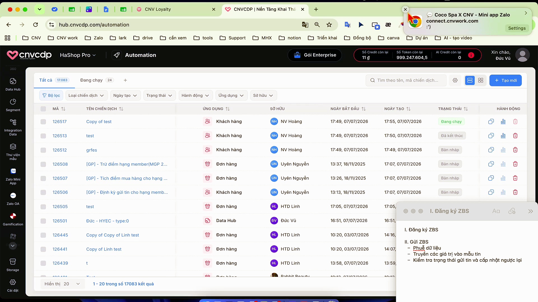The width and height of the screenshot is (538, 302).
Task: Click the sidebar scroll-down chevron button
Action: [x=13, y=246]
